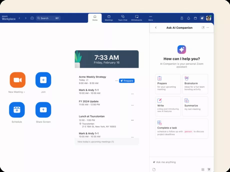The image size is (230, 172).
Task: Click the 7:33 AM clock banner
Action: pyautogui.click(x=107, y=59)
